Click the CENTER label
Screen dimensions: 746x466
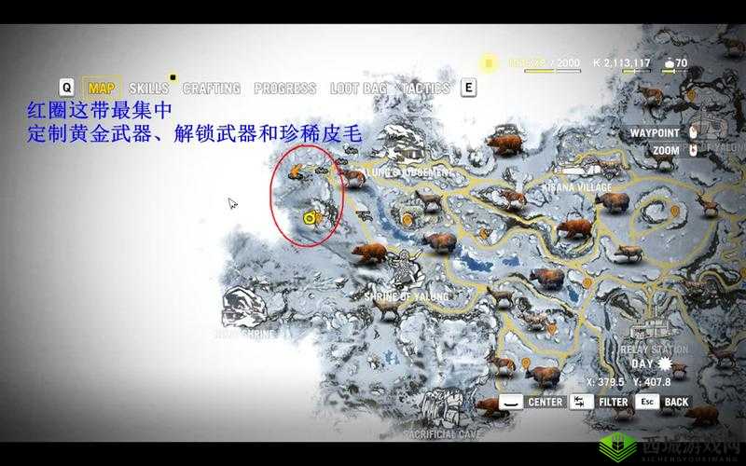pos(546,402)
